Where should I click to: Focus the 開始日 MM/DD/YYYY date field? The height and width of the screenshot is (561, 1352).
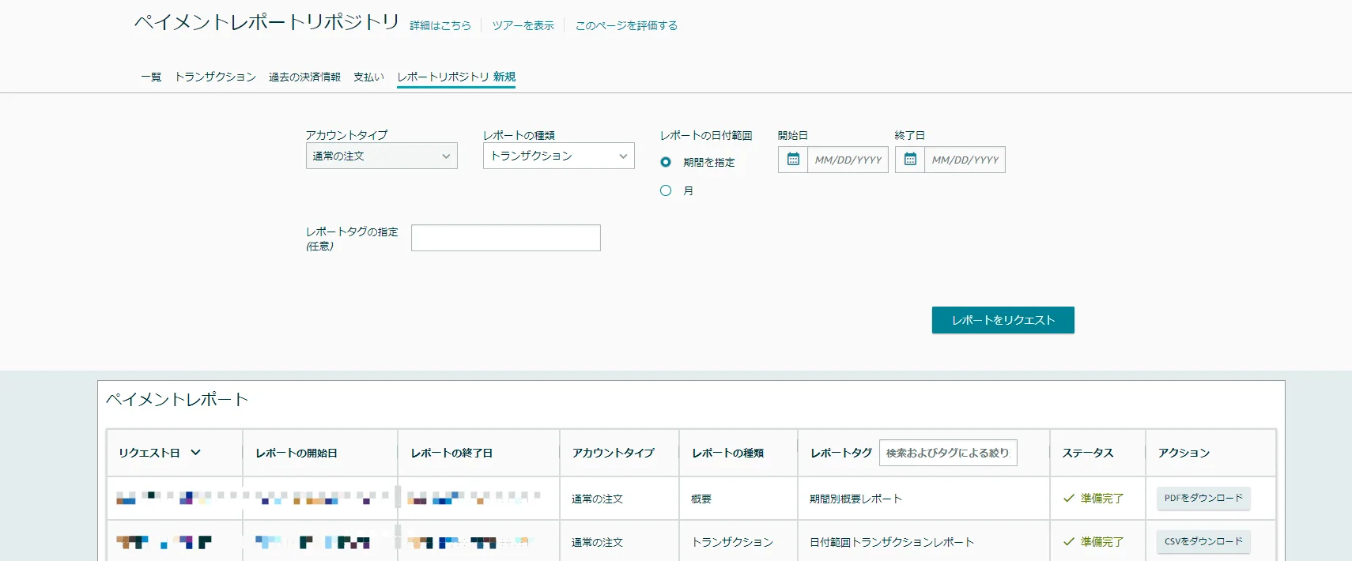click(848, 160)
